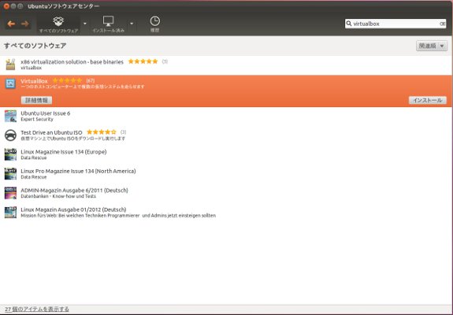Close the Ubuntu Software Center window
Viewport: 453px width, 315px height.
coord(6,6)
